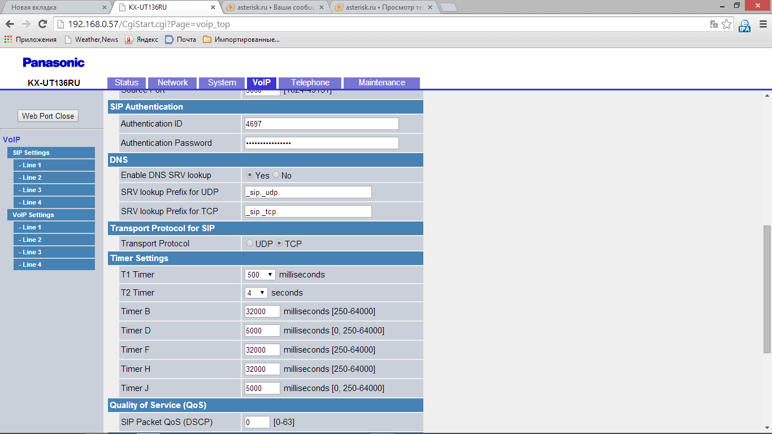Select TCP transport protocol
Image resolution: width=772 pixels, height=434 pixels.
point(279,244)
